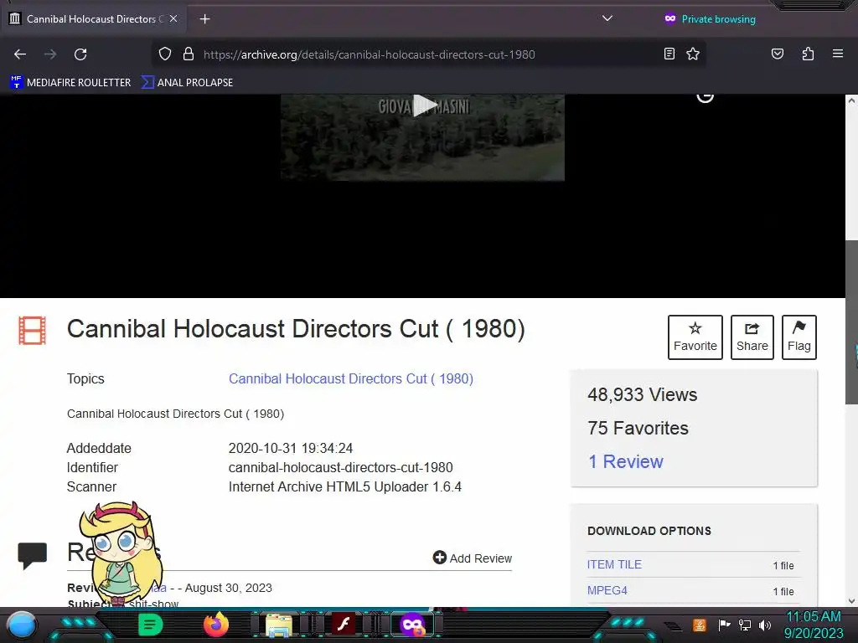858x643 pixels.
Task: Click the volume speaker tray icon
Action: tap(764, 625)
